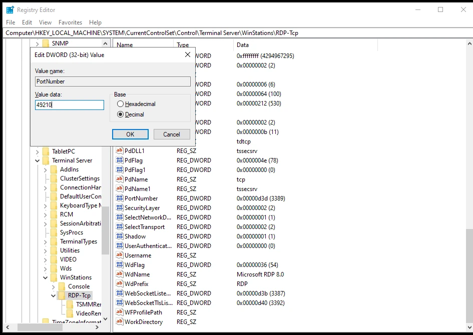Open the Favorites menu
The image size is (473, 335).
pos(70,22)
